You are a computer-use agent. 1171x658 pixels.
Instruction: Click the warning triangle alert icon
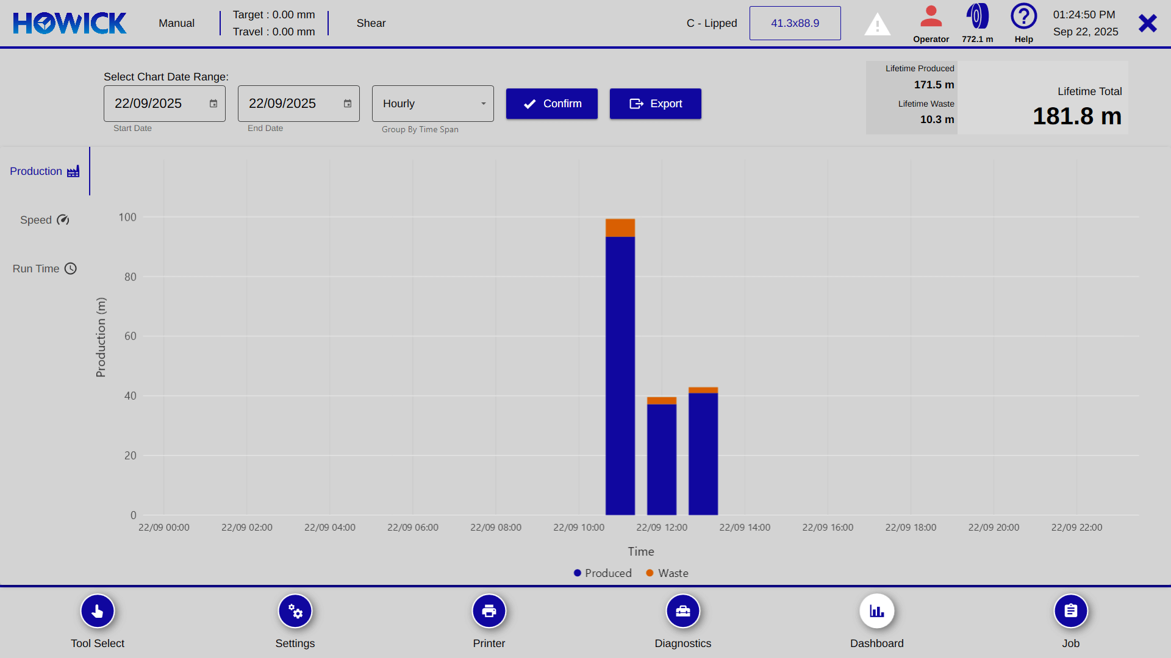877,24
